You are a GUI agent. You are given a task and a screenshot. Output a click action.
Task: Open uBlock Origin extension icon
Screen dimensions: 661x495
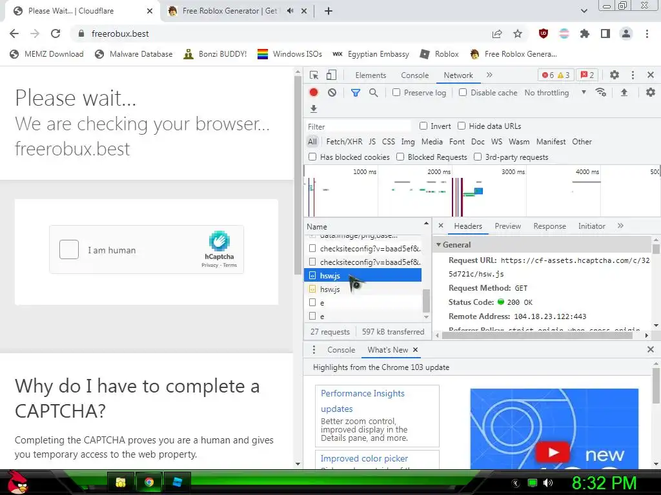(x=544, y=34)
